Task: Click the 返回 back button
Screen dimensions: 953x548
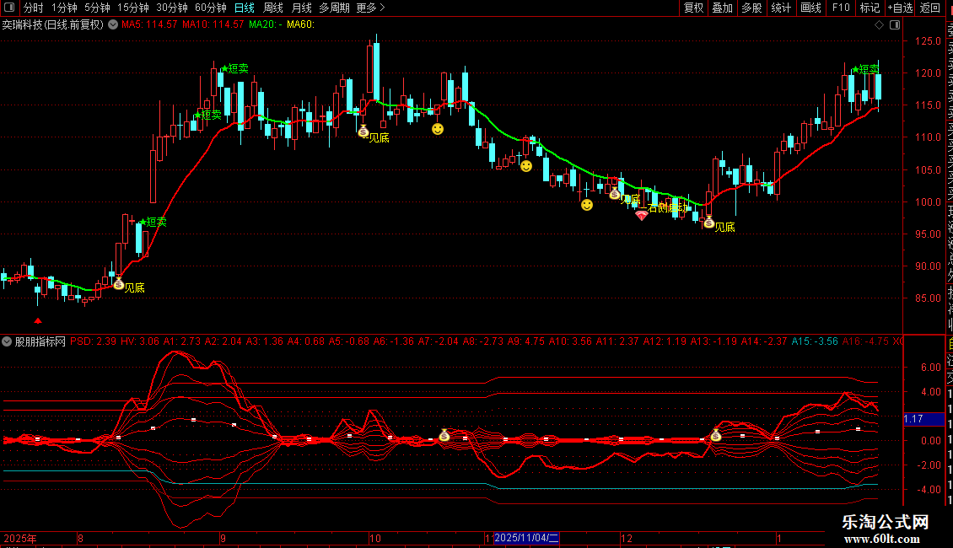Action: point(930,8)
